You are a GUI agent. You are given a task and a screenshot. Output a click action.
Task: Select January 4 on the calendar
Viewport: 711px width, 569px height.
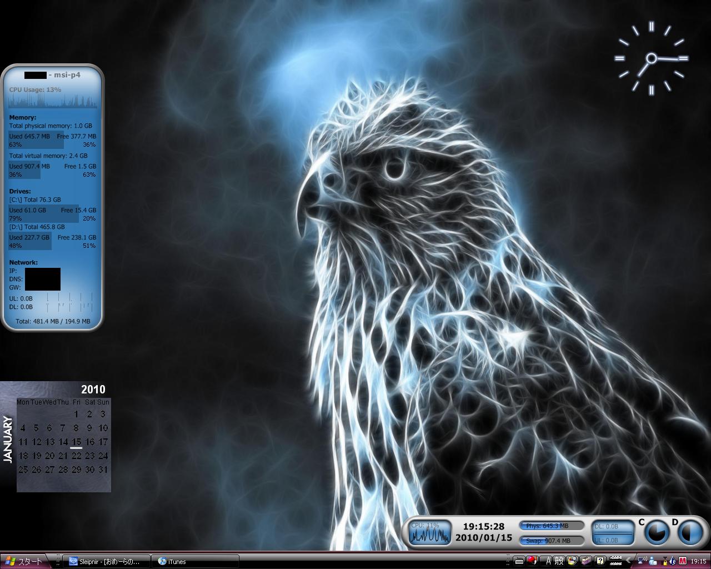click(23, 428)
